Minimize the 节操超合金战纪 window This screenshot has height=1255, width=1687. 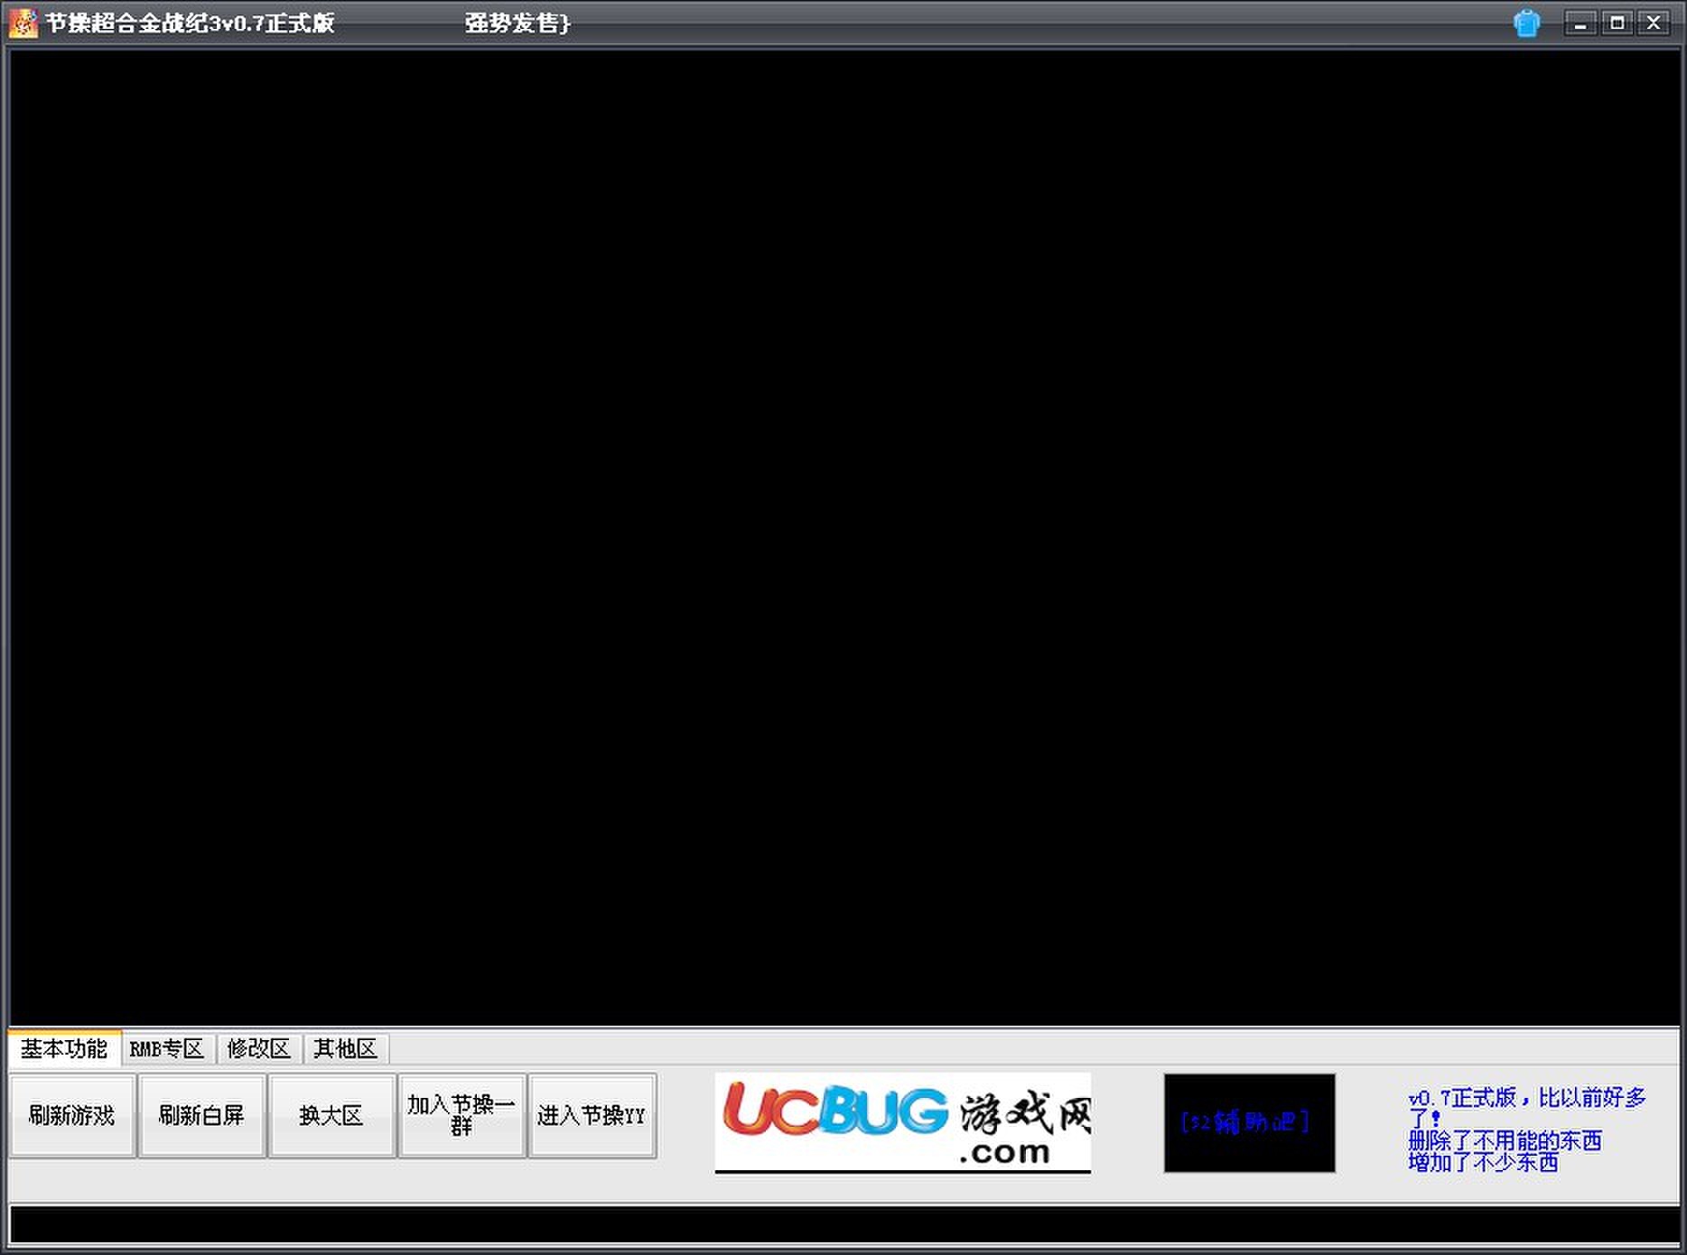click(x=1580, y=23)
